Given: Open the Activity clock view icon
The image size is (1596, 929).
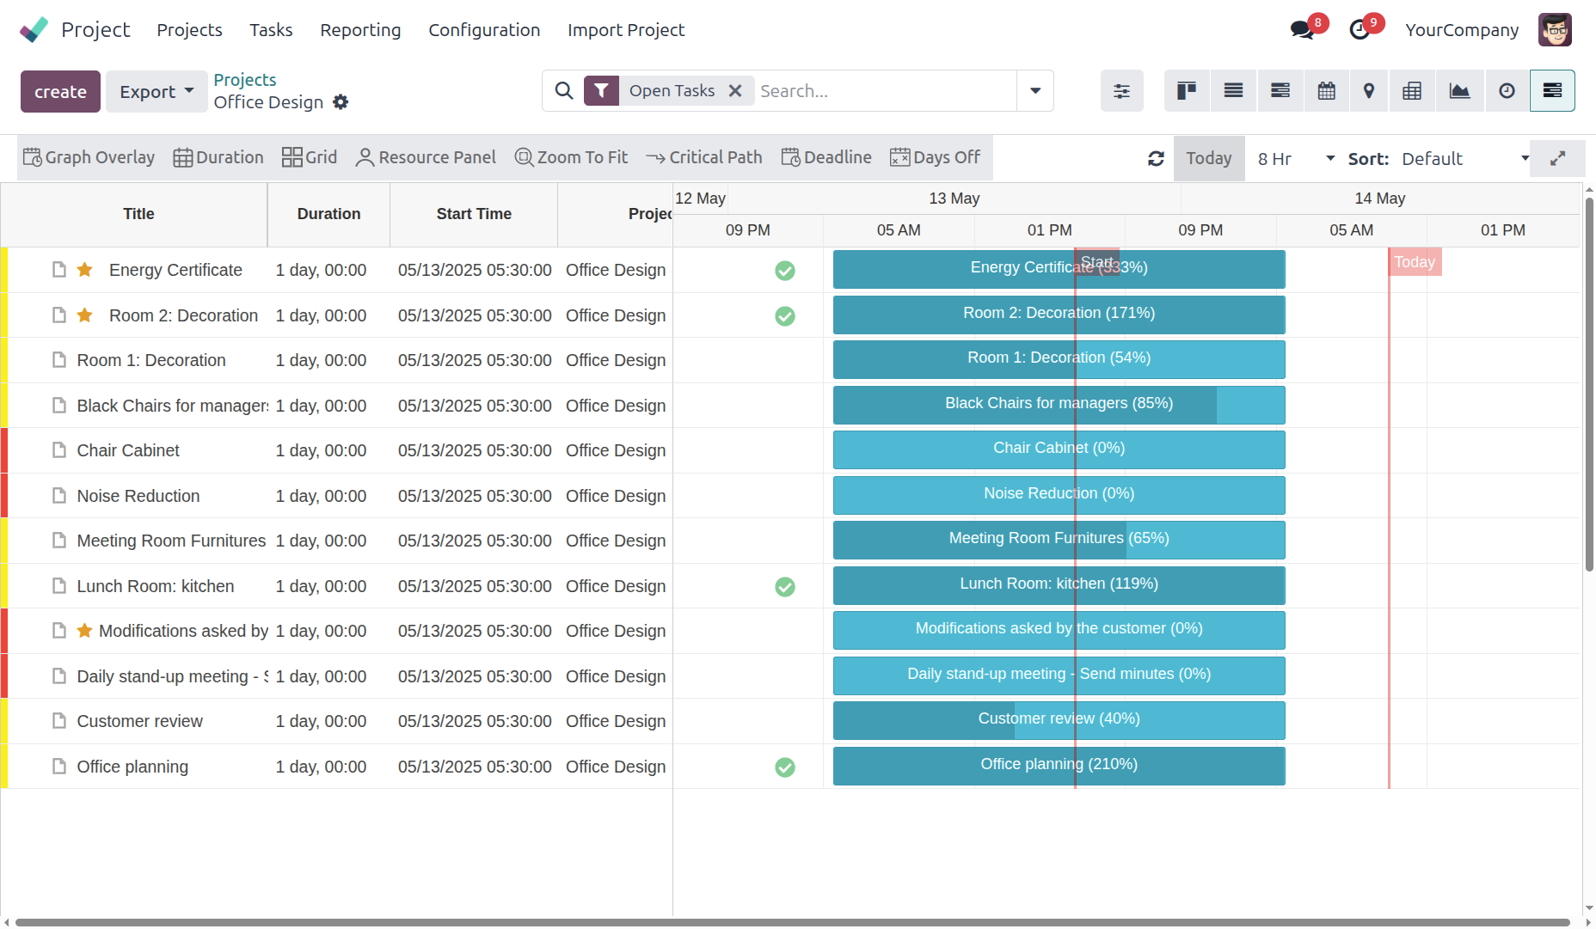Looking at the screenshot, I should click(x=1507, y=91).
